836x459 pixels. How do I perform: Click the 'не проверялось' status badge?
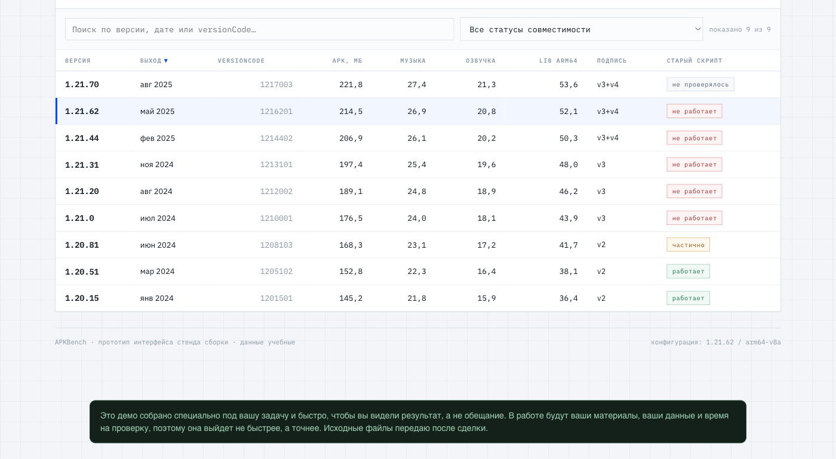(x=700, y=85)
